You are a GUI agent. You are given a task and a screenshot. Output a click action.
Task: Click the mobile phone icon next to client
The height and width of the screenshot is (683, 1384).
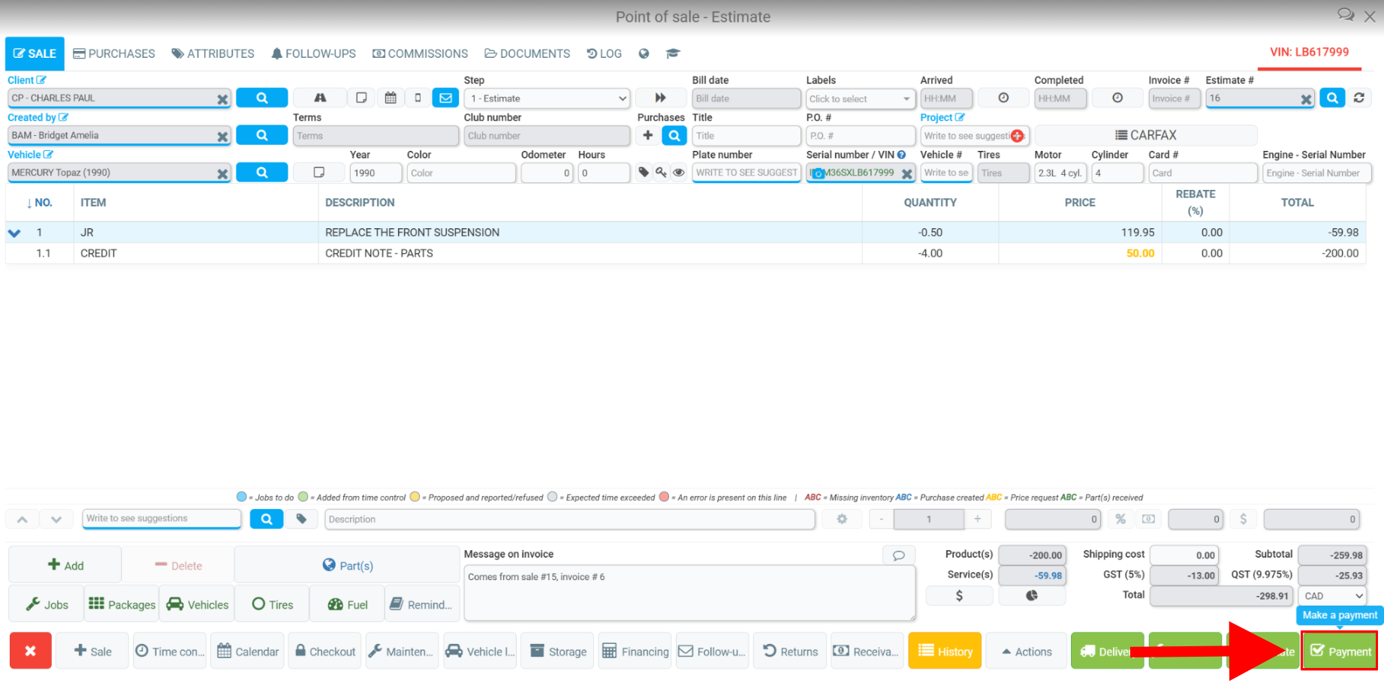point(418,98)
